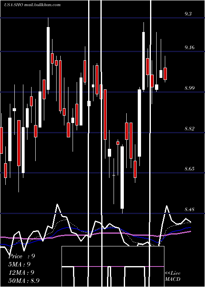This screenshot has width=205, height=287.
Task: Click the '5MA : 9' readout
Action: (x=19, y=264)
